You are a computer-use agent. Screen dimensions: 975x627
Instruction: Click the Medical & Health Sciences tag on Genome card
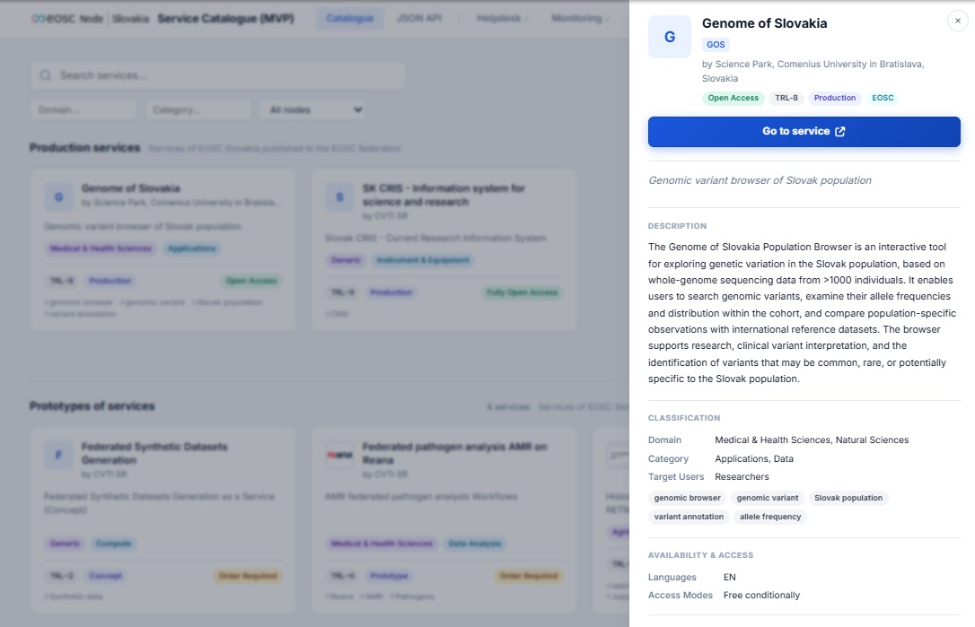pos(101,248)
